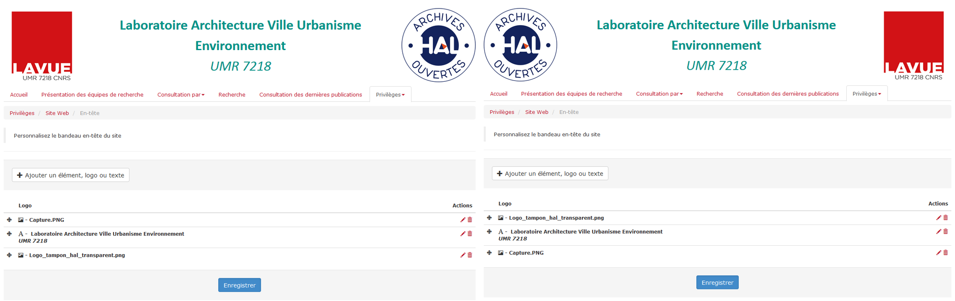The image size is (955, 301).
Task: Click Logo_tampon_hal_transparent.png name in right panel
Action: click(556, 218)
